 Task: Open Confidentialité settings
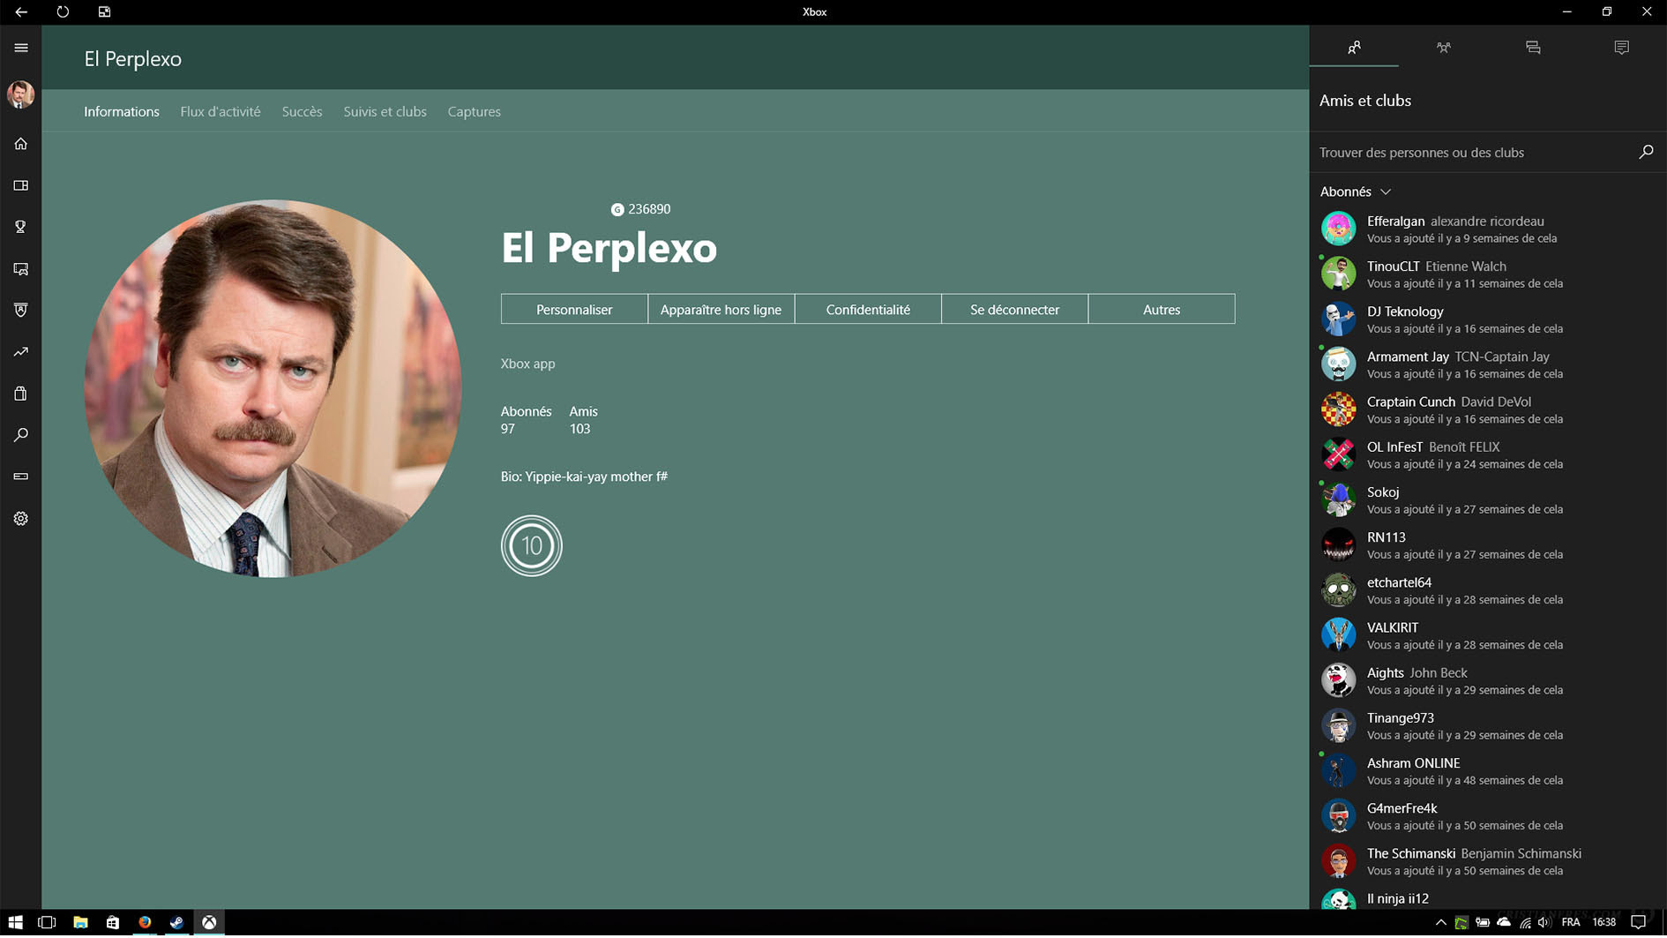(x=868, y=309)
